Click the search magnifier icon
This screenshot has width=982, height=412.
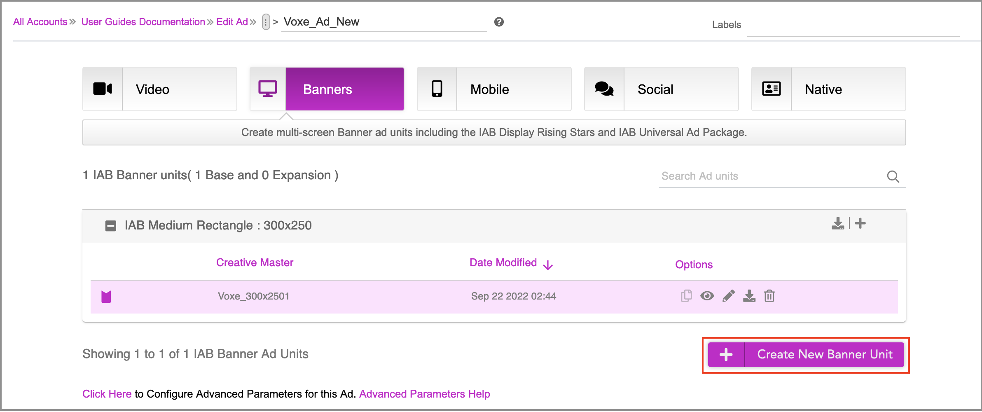(x=893, y=176)
